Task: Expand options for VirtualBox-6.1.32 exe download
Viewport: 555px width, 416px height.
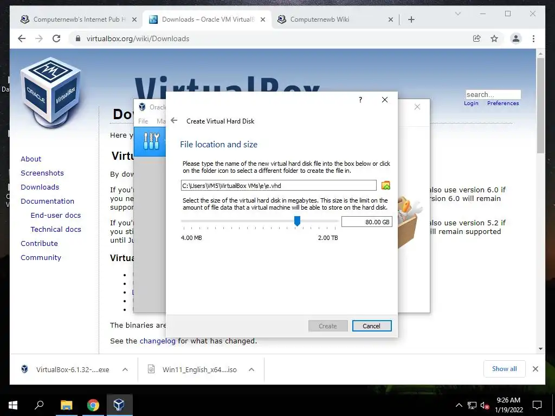Action: 125,369
